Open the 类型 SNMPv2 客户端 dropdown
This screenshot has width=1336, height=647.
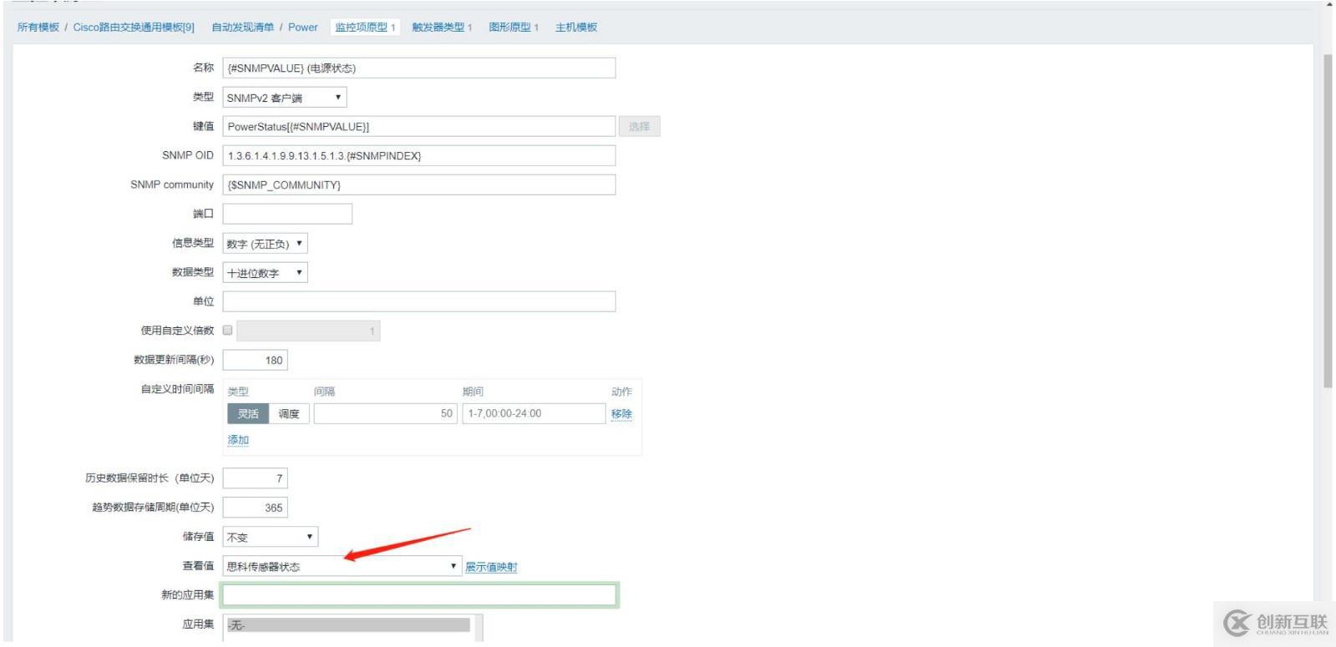pos(285,98)
